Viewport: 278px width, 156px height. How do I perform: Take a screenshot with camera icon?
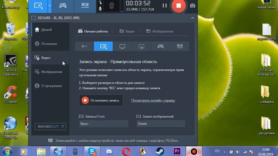(192, 6)
